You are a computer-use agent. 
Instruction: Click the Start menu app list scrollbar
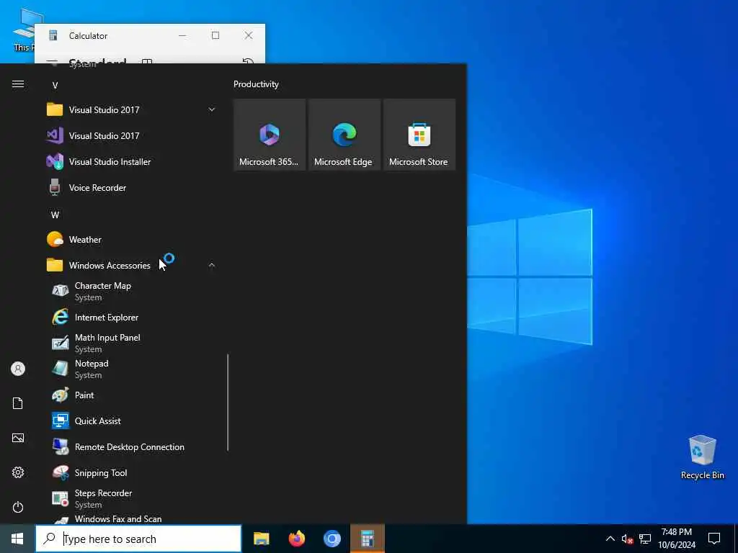(228, 403)
